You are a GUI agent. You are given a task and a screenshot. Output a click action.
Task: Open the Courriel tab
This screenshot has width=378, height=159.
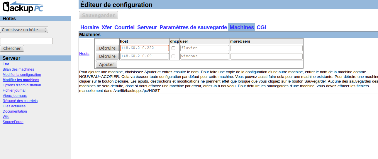click(124, 27)
